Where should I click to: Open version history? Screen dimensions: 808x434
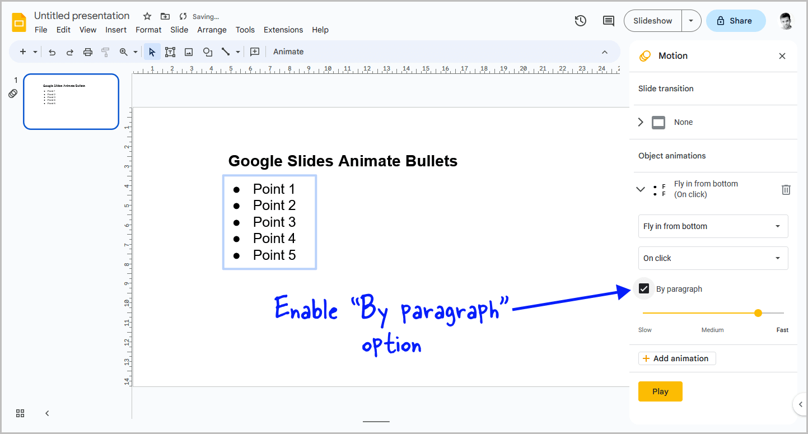tap(580, 20)
